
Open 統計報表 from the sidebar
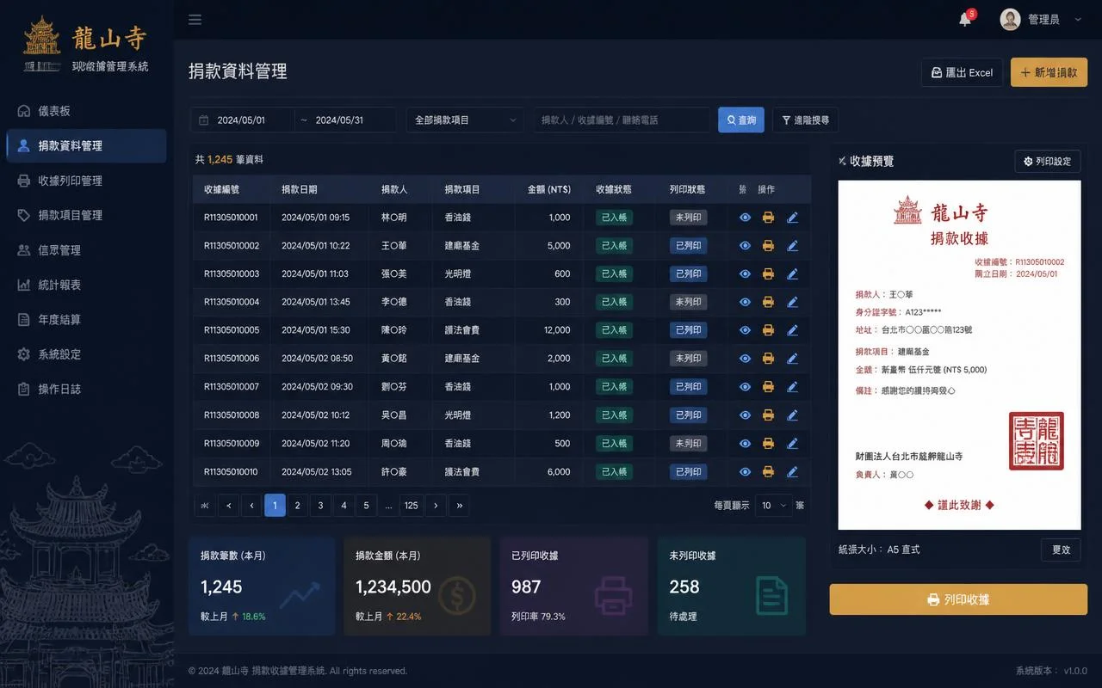coord(86,285)
